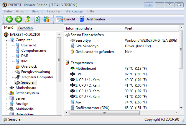The image size is (186, 125).
Task: Select the '1. CPU / 4. Kern' row
Action: point(121,96)
